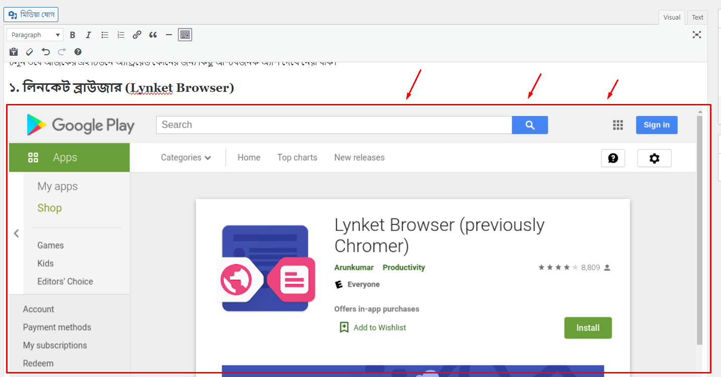Insert a numbered list
The image size is (721, 377).
[121, 35]
